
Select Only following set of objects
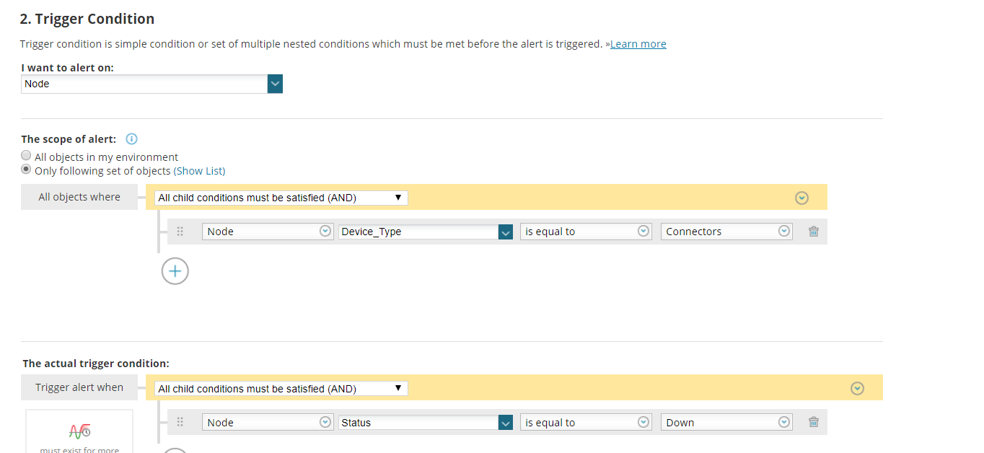tap(26, 170)
